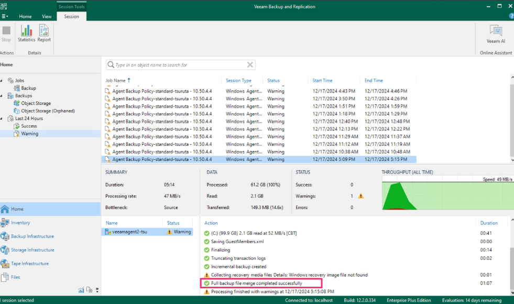Click the Last 24 Hours node icon
This screenshot has width=514, height=304.
click(11, 118)
